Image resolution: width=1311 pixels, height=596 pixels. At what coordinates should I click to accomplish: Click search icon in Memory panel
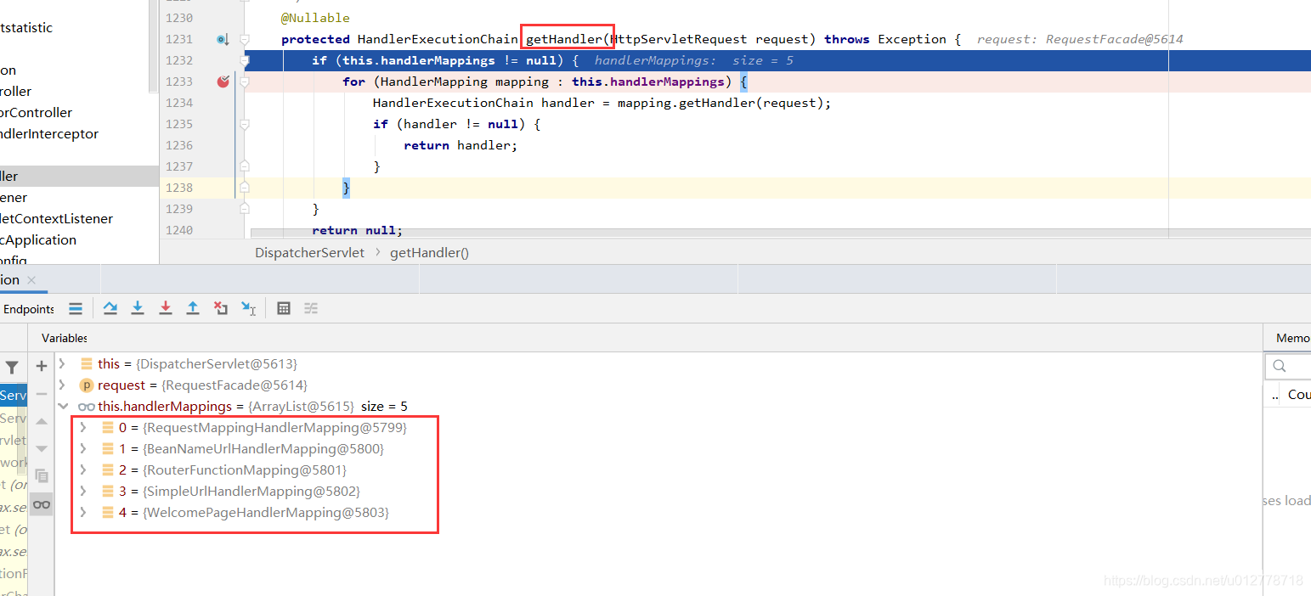1280,367
